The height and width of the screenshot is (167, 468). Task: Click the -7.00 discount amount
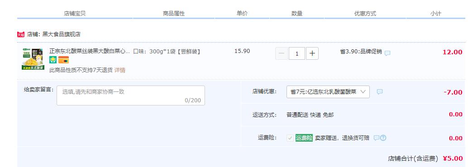point(453,92)
